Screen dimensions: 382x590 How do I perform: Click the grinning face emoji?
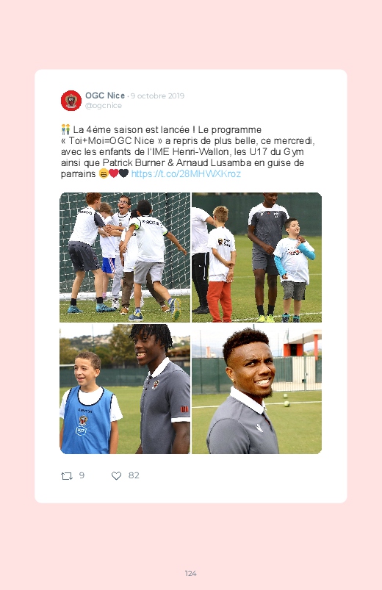click(x=104, y=173)
